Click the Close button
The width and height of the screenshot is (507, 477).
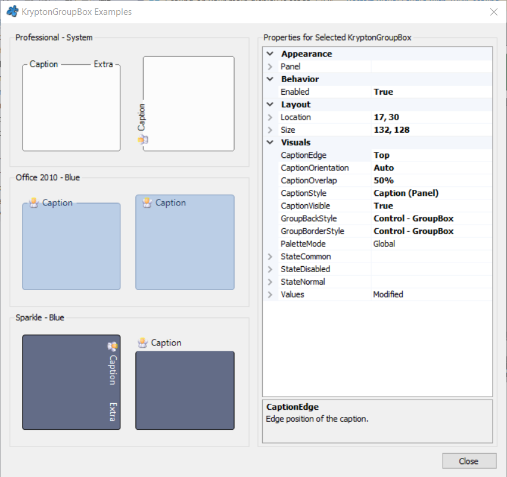[x=469, y=461]
